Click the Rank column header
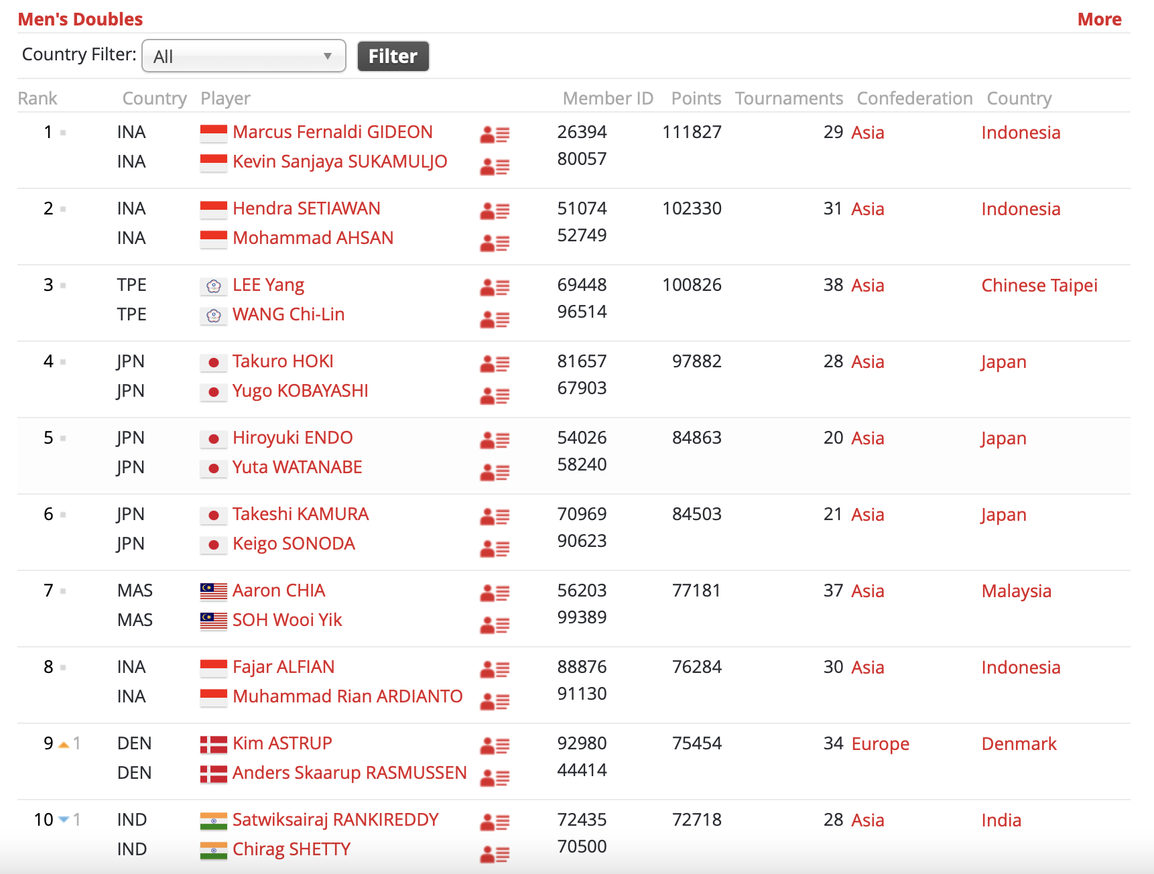 (38, 99)
